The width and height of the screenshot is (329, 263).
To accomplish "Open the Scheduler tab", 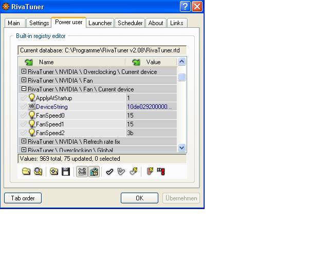I will [x=130, y=23].
